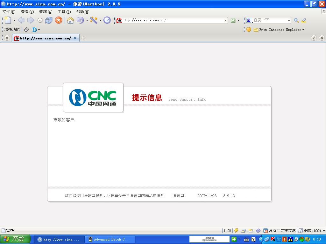Click the overlapping windows status bar icon
Image resolution: width=326 pixels, height=244 pixels.
point(244,231)
